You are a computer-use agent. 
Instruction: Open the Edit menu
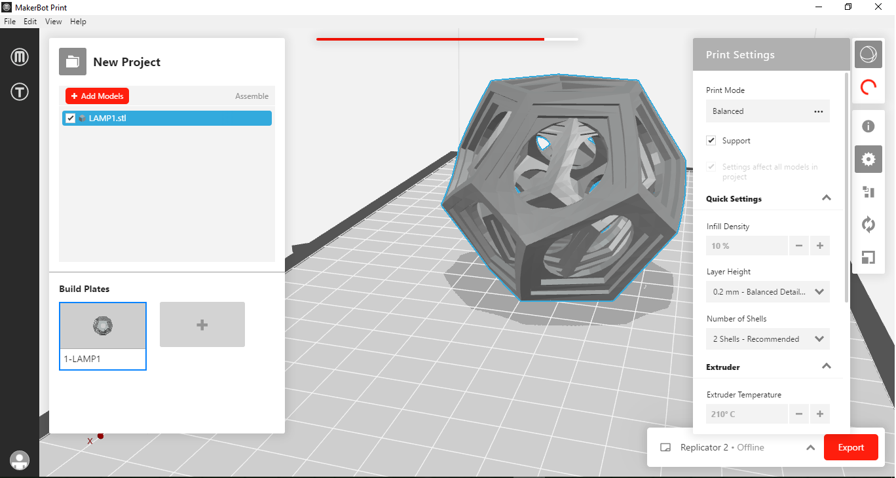click(x=30, y=22)
